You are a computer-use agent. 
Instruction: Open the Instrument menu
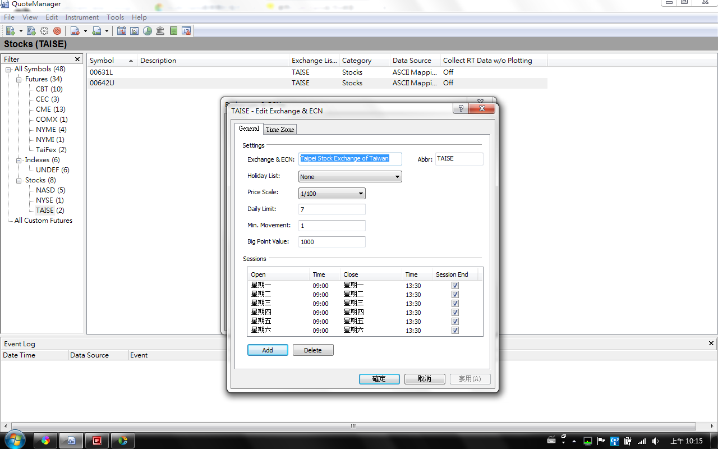[x=82, y=17]
